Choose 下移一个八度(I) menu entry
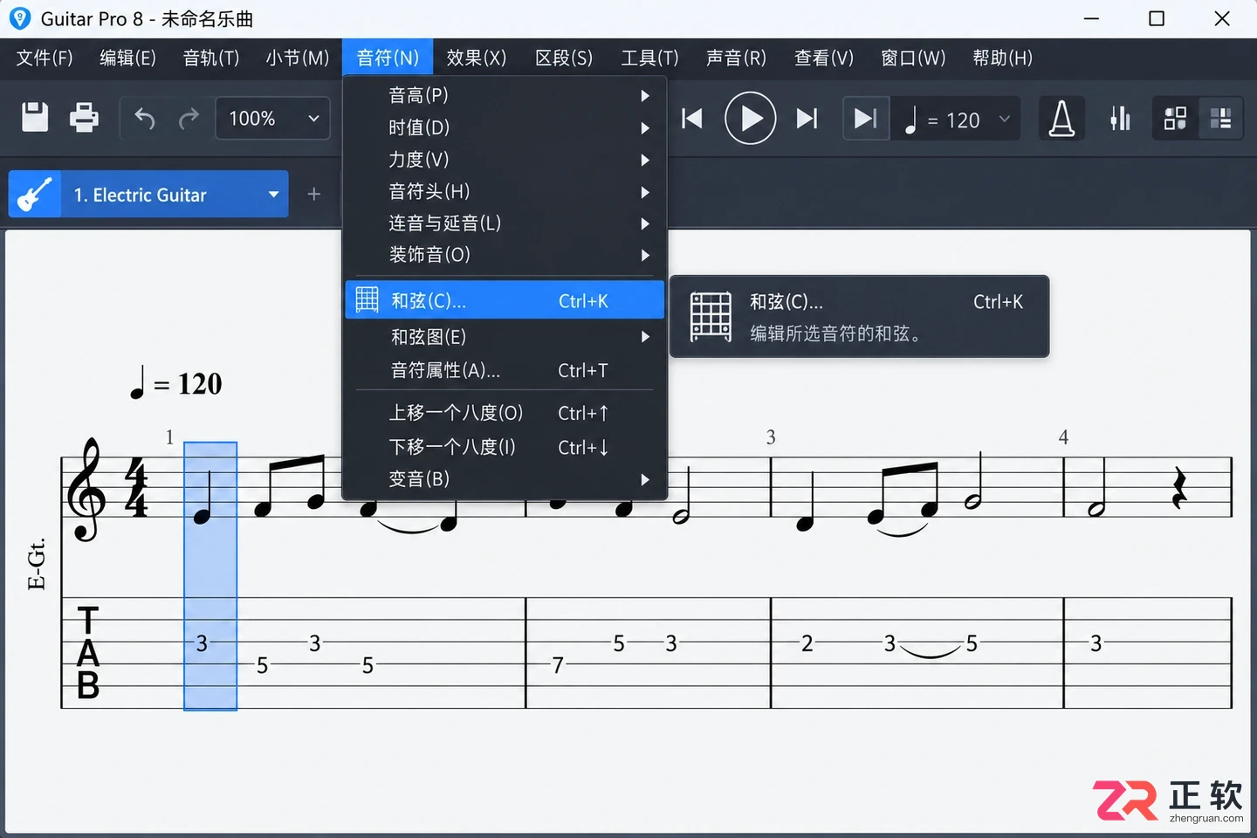The height and width of the screenshot is (838, 1257). point(505,447)
